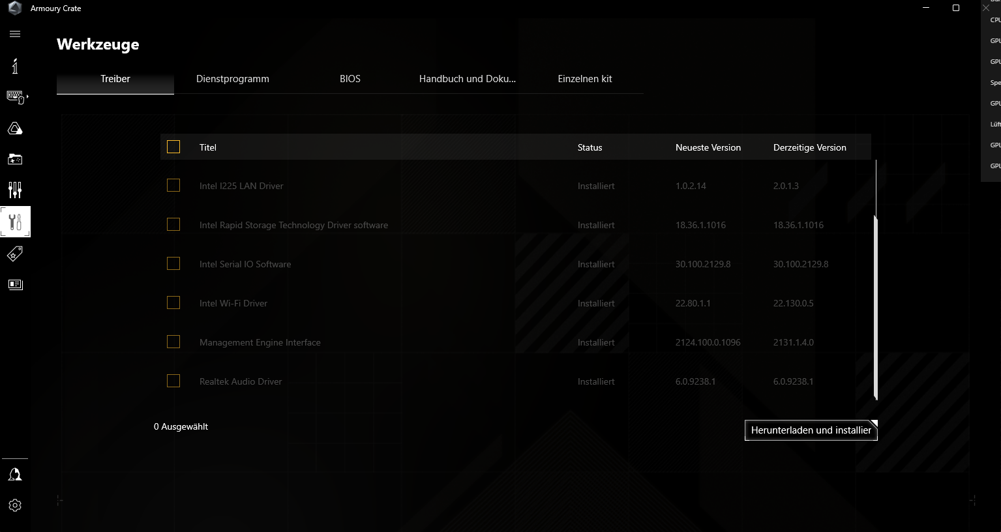Click newest version 2124.100.0.1096

pyautogui.click(x=708, y=342)
